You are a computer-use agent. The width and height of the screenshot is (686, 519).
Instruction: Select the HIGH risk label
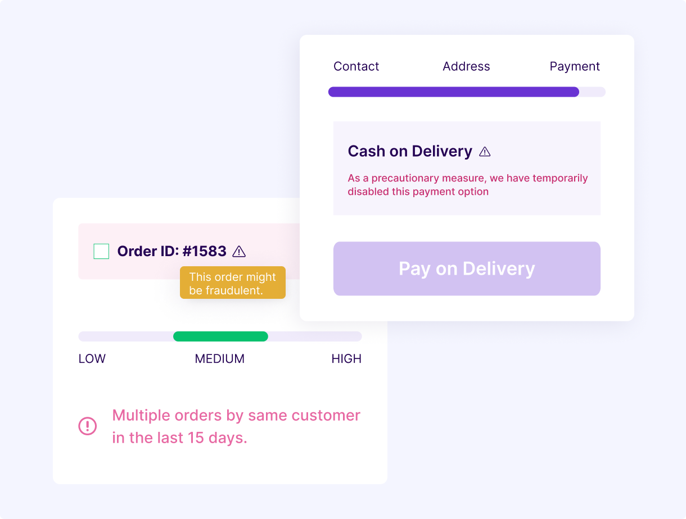tap(346, 359)
